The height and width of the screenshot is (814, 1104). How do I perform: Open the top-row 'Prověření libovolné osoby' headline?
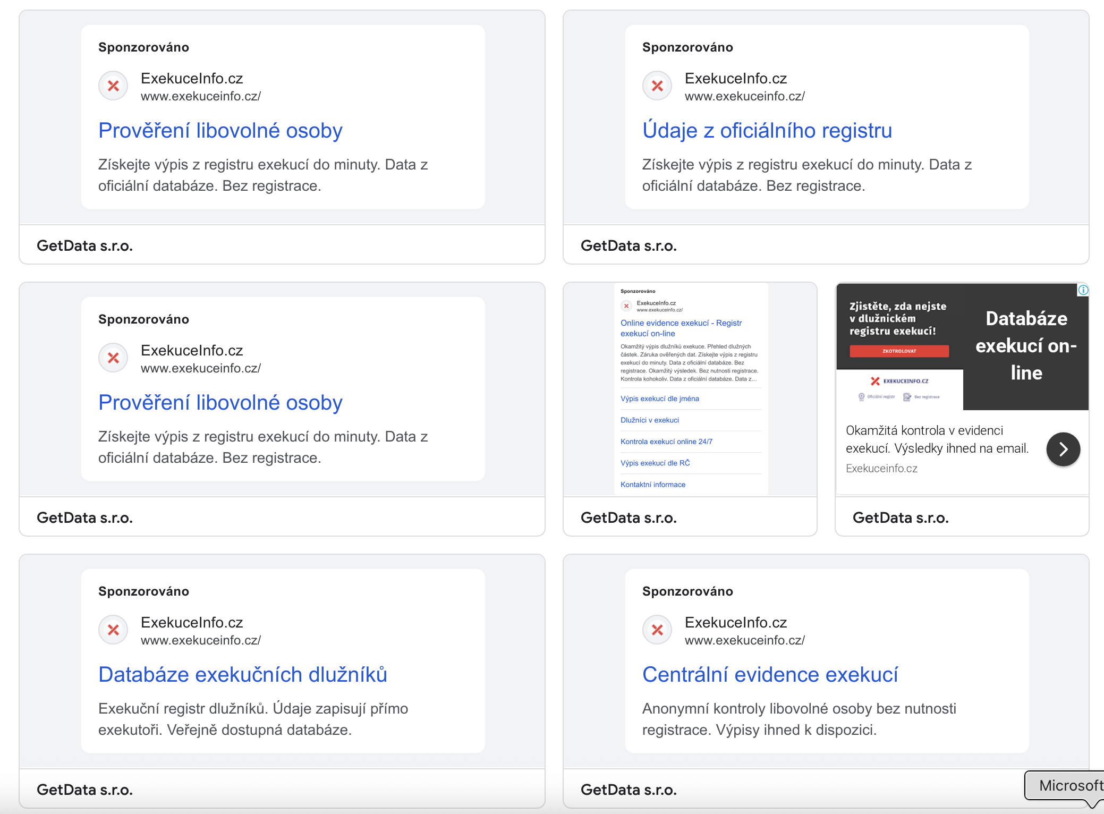[220, 131]
